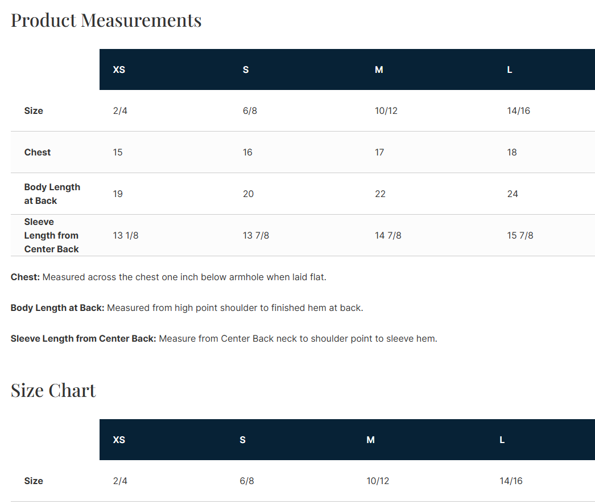Select XS column header in Product Measurements table
The width and height of the screenshot is (595, 504).
coord(119,69)
